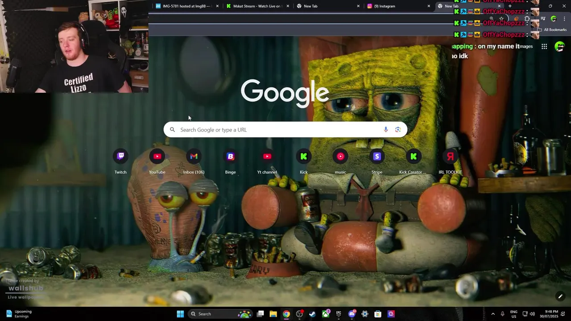Bookmark this tab with the star icon
571x321 pixels.
[x=501, y=19]
